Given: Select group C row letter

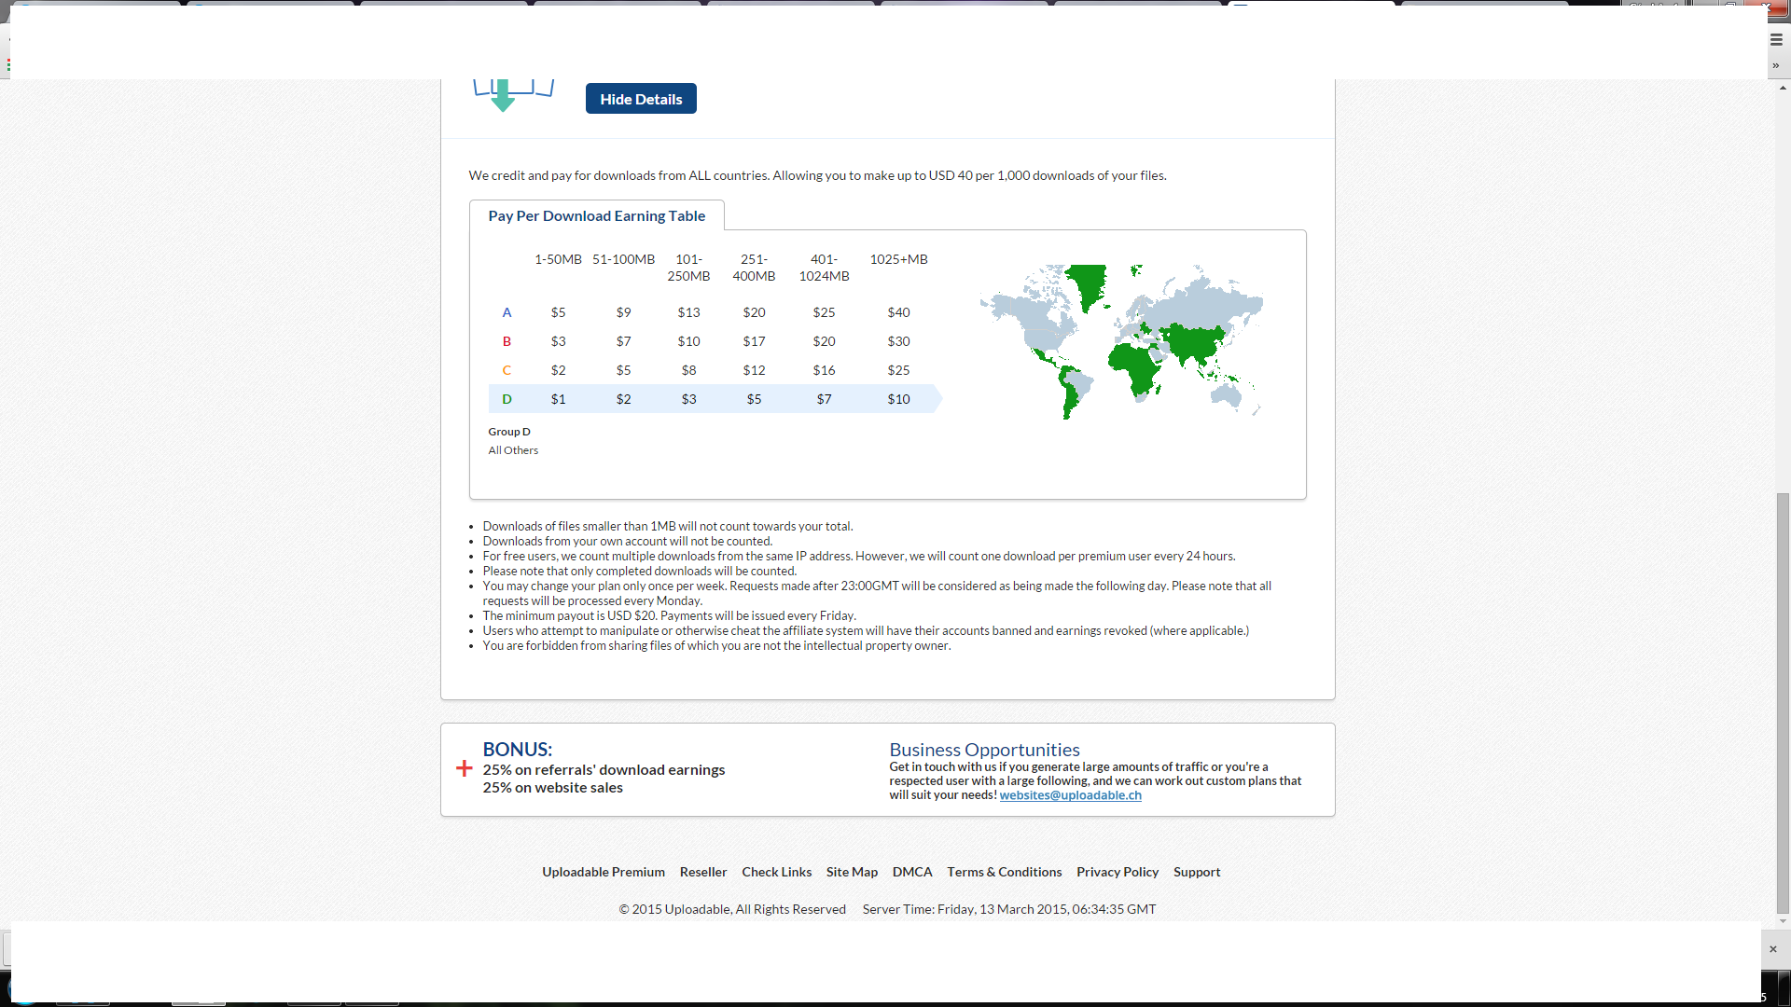Looking at the screenshot, I should point(507,370).
